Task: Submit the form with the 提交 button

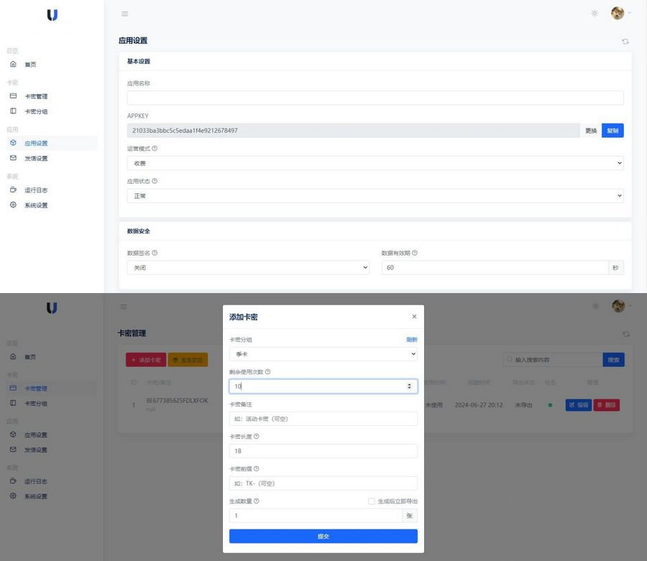Action: point(323,536)
